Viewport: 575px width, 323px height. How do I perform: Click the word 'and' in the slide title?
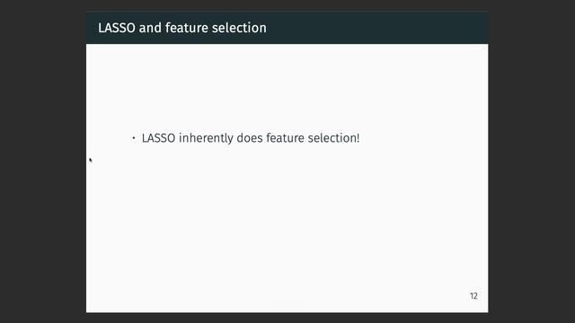point(150,28)
